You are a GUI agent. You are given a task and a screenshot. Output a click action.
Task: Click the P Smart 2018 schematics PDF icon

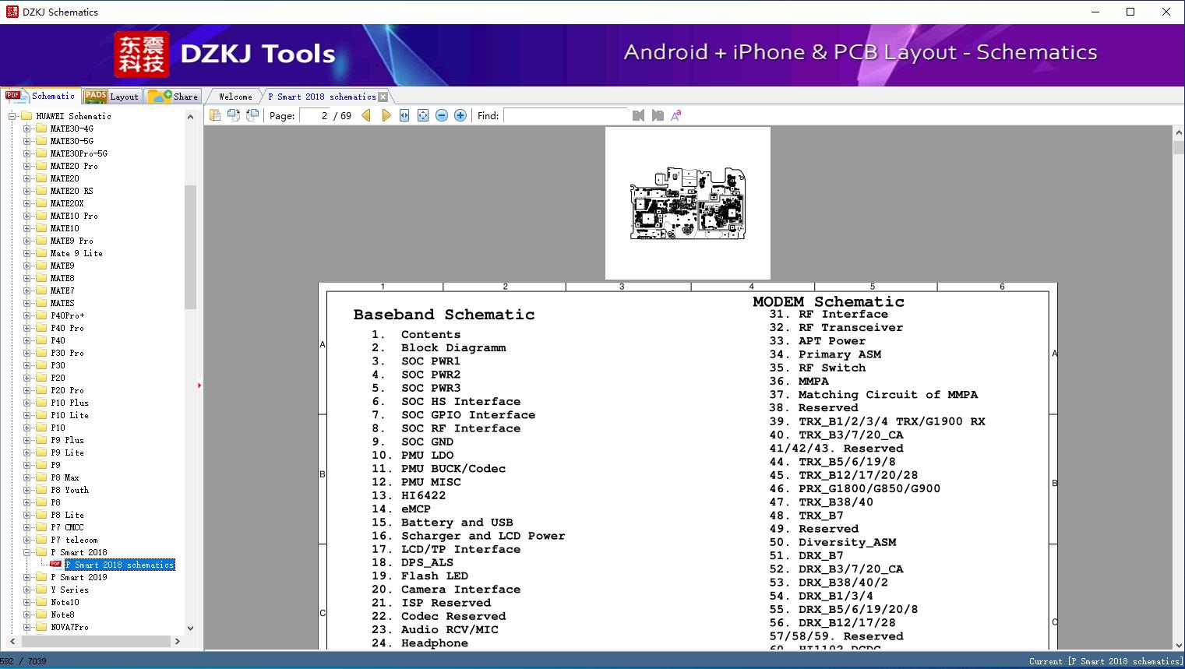[55, 565]
